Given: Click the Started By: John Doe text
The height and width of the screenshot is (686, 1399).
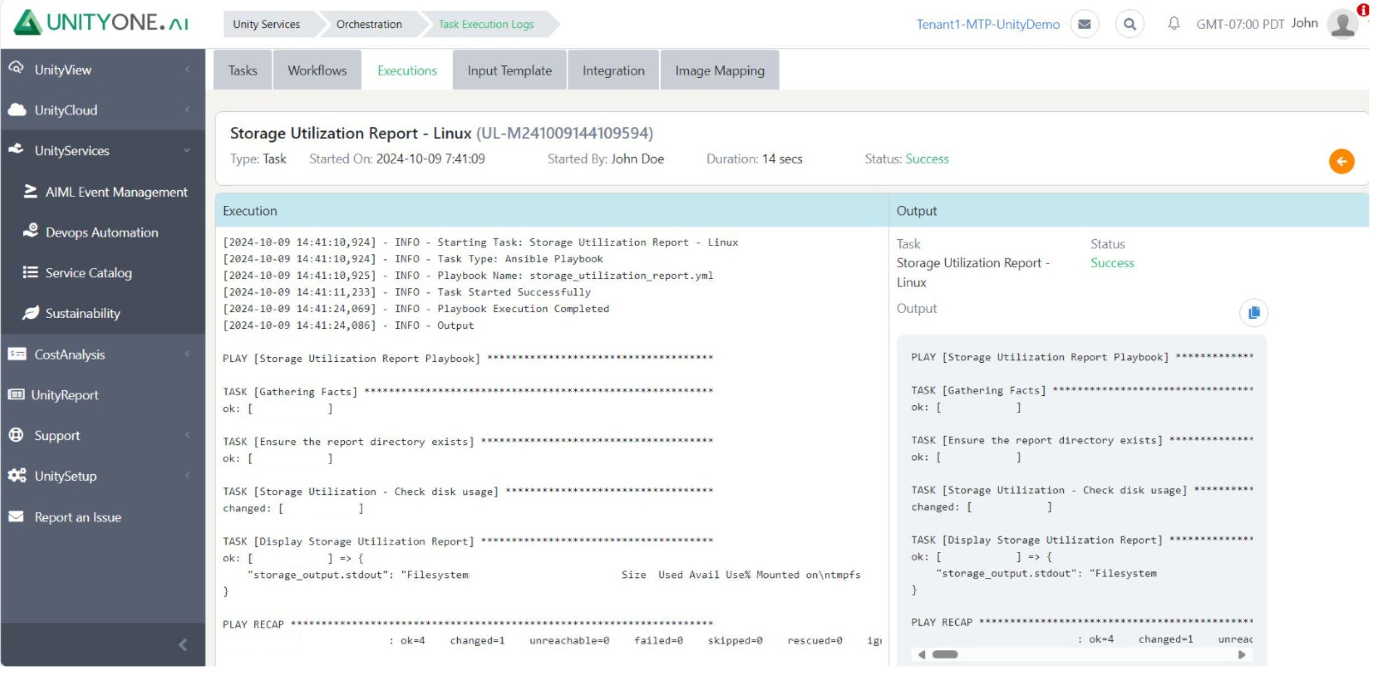Looking at the screenshot, I should pos(605,159).
